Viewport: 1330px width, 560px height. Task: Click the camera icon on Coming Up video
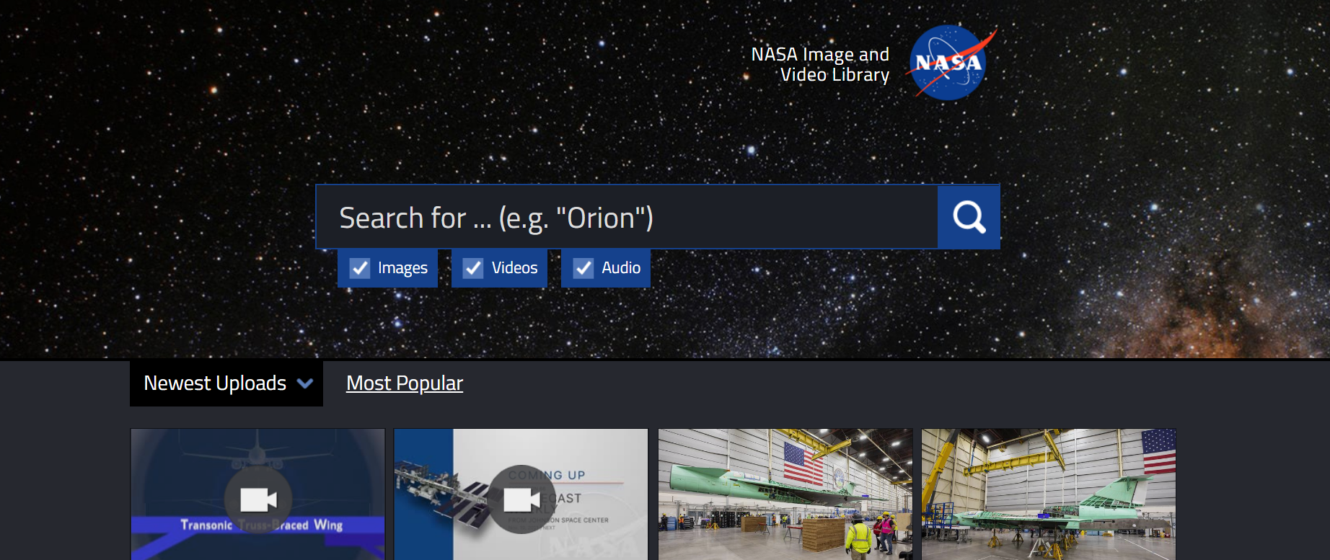point(522,499)
